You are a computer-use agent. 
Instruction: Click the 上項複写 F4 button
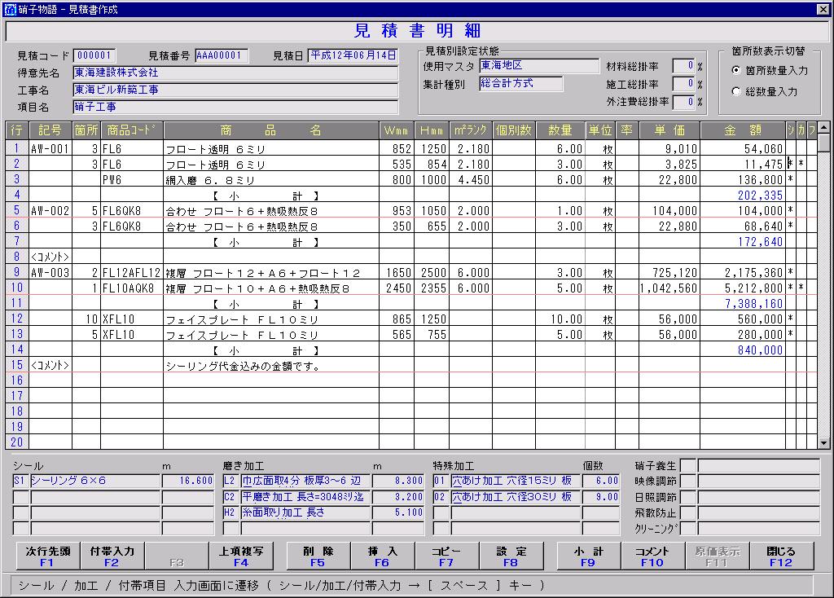(241, 556)
